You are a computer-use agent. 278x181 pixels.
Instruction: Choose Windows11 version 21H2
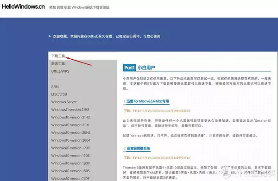tap(70, 110)
